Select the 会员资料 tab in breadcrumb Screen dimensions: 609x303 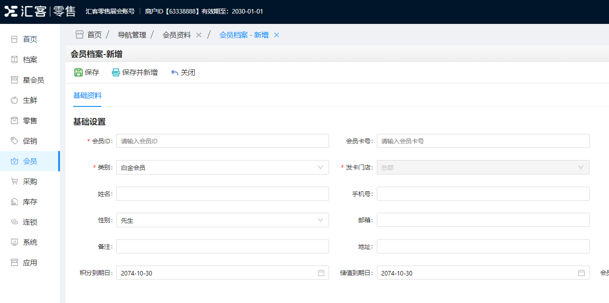(x=177, y=35)
